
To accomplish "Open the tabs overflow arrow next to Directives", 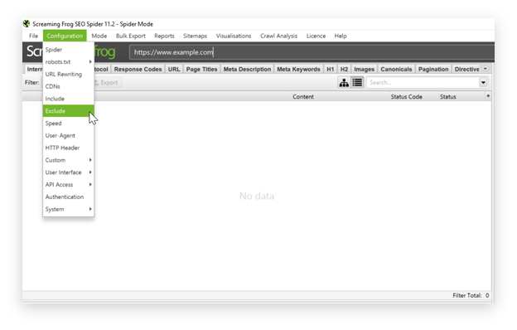I will (485, 69).
